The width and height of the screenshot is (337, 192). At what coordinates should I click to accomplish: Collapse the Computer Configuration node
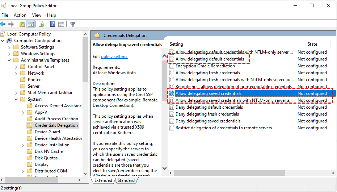pyautogui.click(x=3, y=41)
